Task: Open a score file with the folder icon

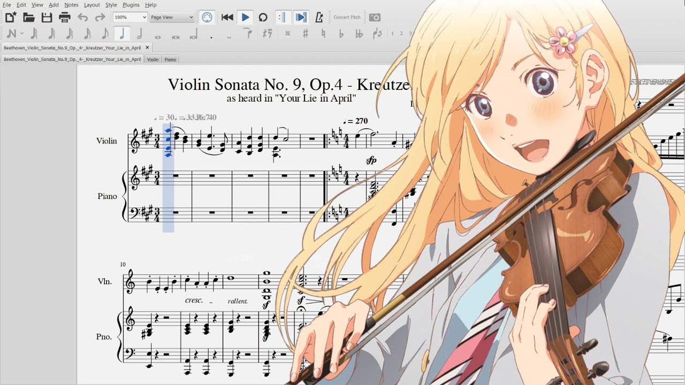Action: 29,17
